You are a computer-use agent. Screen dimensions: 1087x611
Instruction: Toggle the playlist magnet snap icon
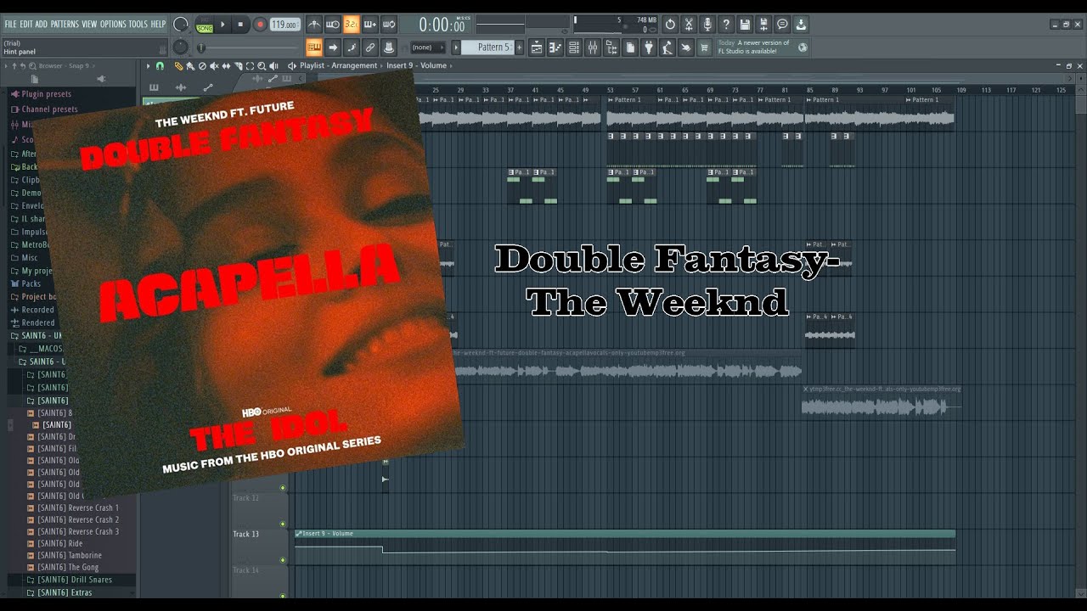[x=160, y=65]
